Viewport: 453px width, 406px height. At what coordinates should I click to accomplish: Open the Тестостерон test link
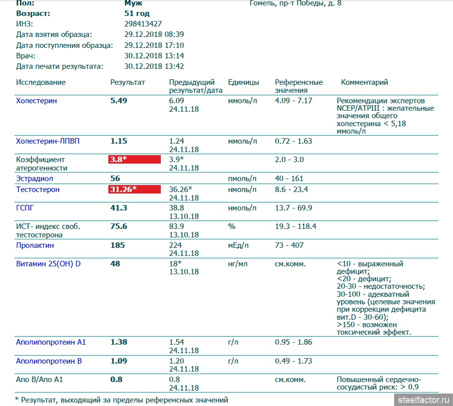pyautogui.click(x=37, y=190)
